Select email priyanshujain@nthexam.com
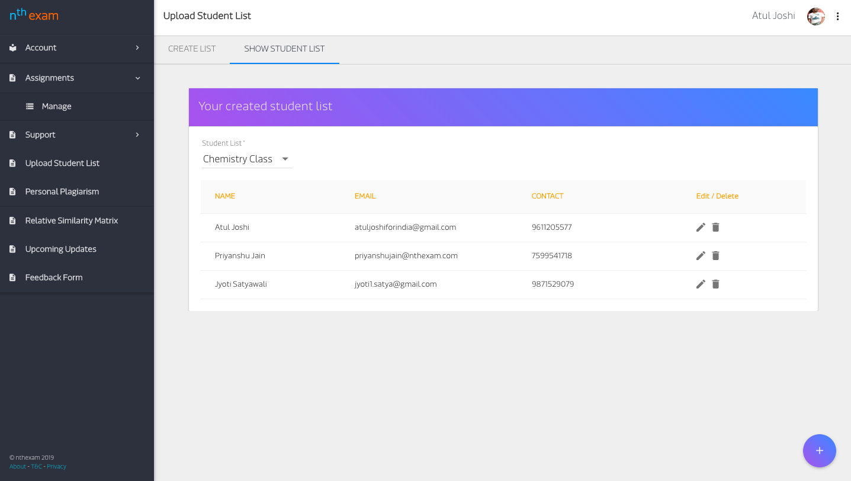The width and height of the screenshot is (851, 481). [406, 256]
